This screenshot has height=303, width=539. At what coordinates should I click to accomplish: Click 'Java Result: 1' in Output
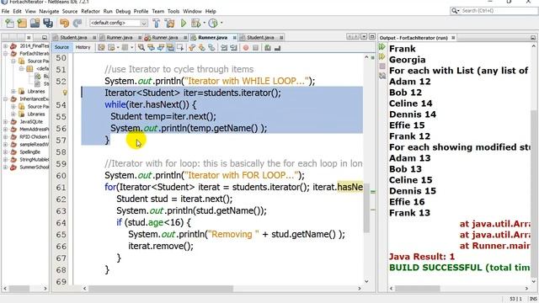click(x=422, y=257)
